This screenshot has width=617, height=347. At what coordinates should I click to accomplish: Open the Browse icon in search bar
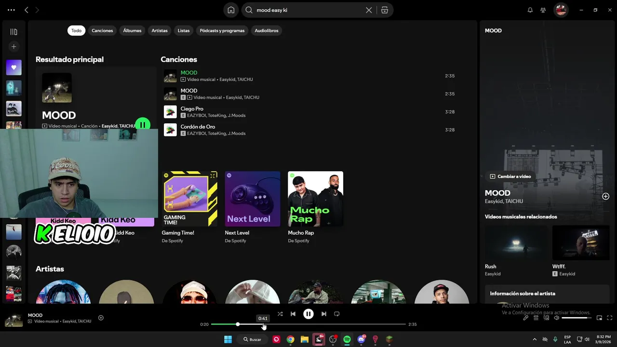(x=385, y=10)
